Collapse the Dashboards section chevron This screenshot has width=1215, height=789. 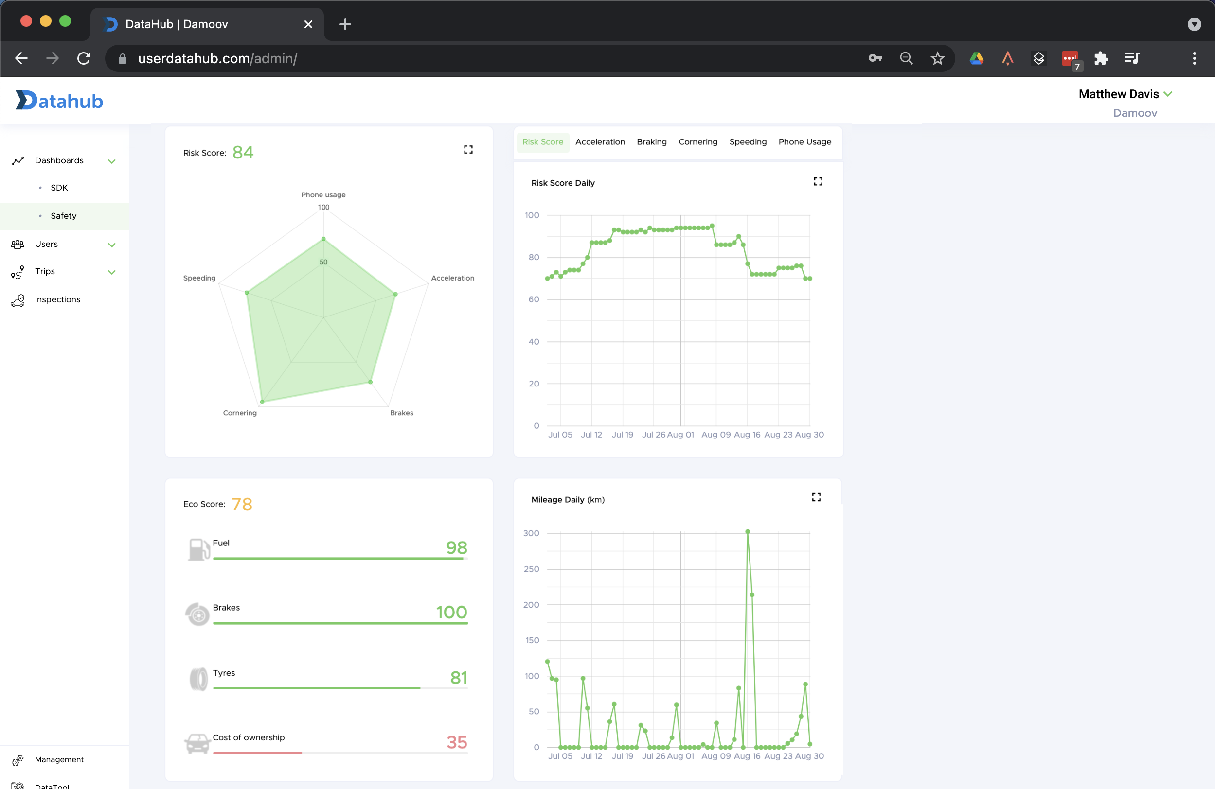click(x=112, y=161)
